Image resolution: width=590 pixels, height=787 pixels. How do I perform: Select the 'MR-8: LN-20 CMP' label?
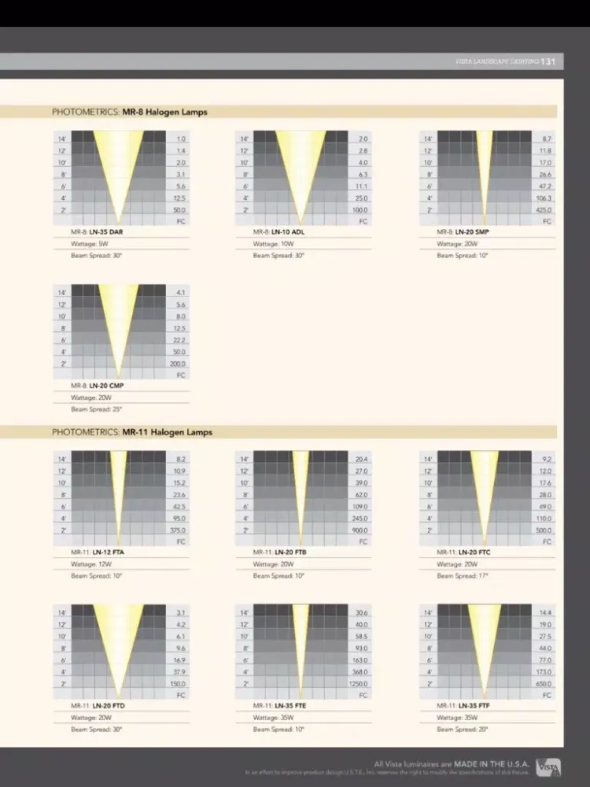point(98,386)
